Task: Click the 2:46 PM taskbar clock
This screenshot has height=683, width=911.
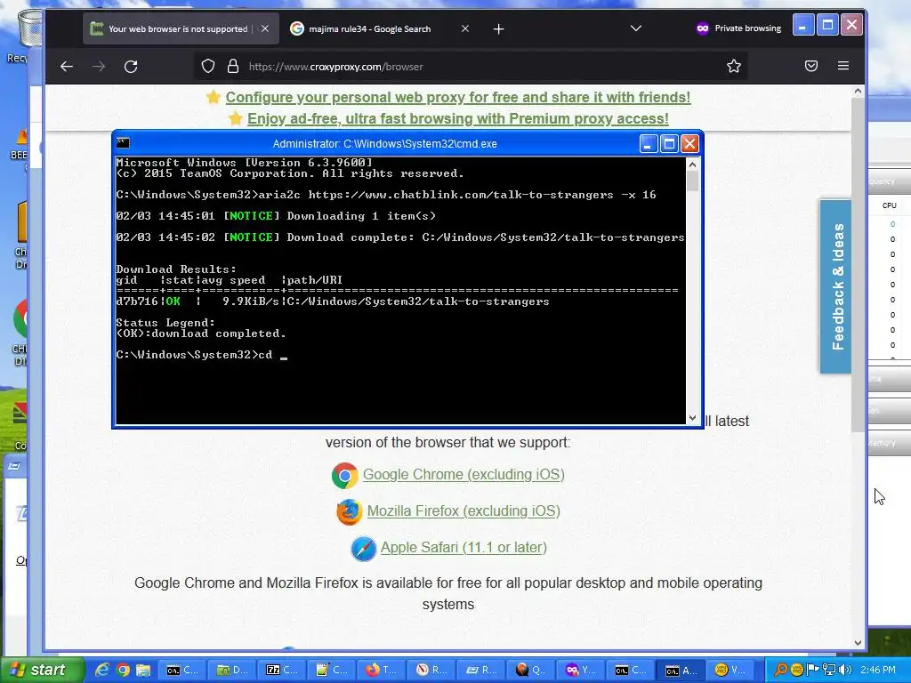Action: tap(878, 671)
